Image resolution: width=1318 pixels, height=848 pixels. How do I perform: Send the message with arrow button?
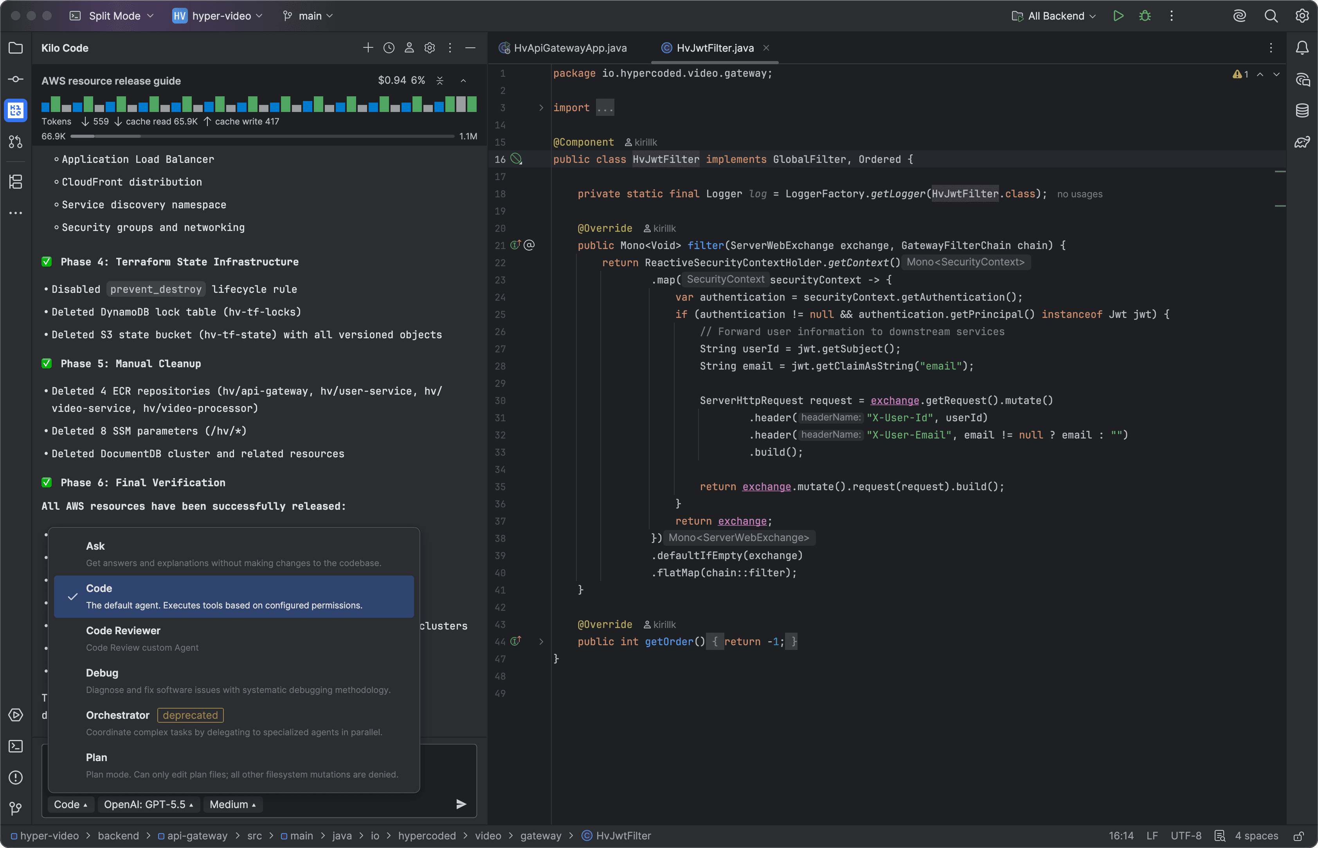pyautogui.click(x=461, y=804)
